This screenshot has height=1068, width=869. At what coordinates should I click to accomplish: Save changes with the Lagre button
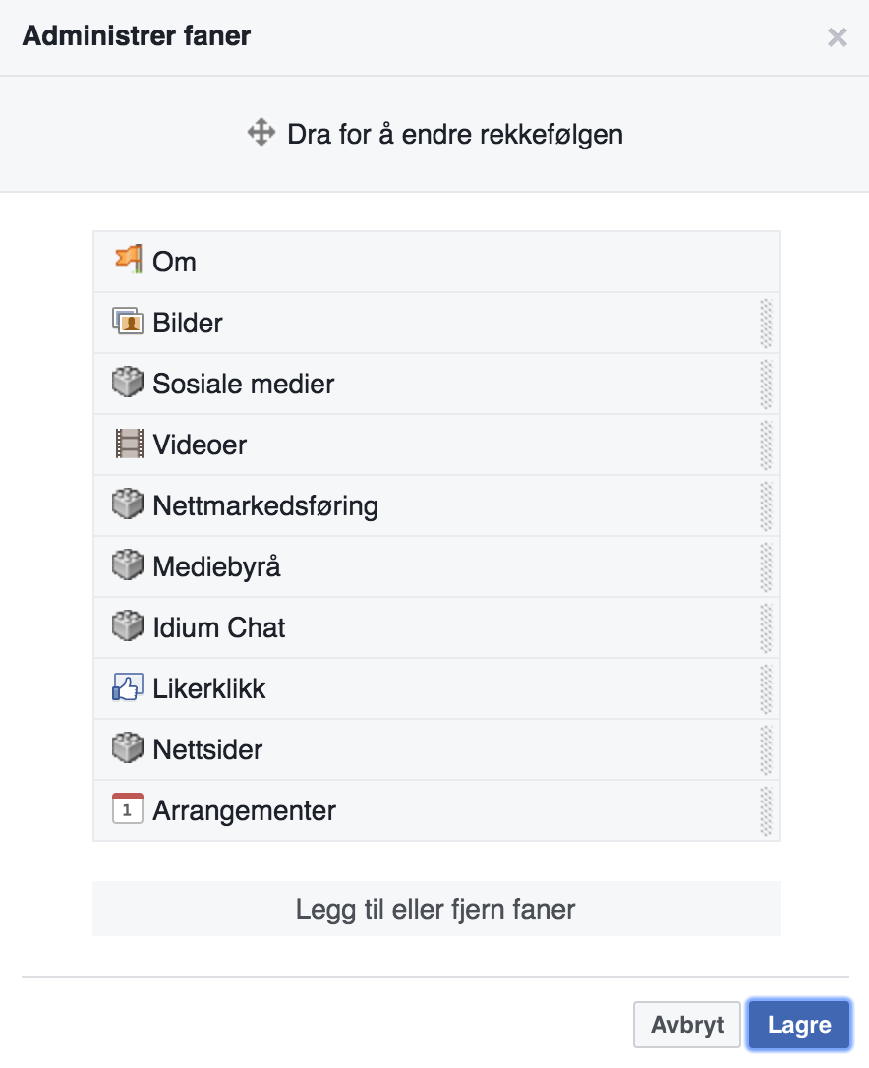coord(799,1025)
